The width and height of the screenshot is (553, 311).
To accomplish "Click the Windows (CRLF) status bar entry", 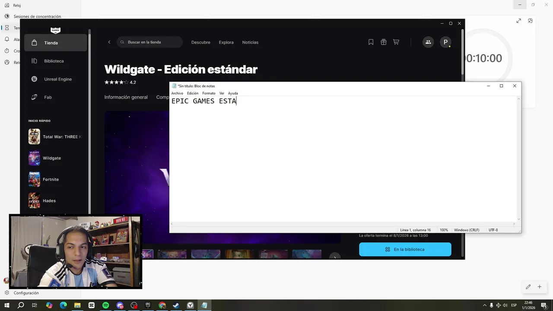I will tap(467, 230).
